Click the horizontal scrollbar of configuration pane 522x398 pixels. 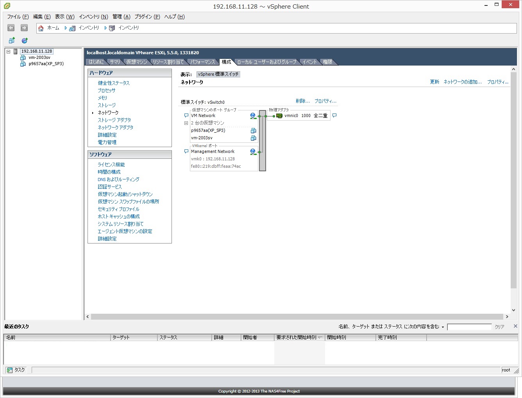297,317
